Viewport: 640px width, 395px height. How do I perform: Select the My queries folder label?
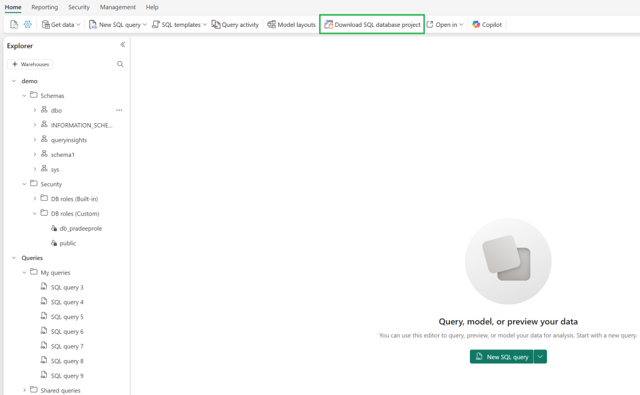coord(55,272)
